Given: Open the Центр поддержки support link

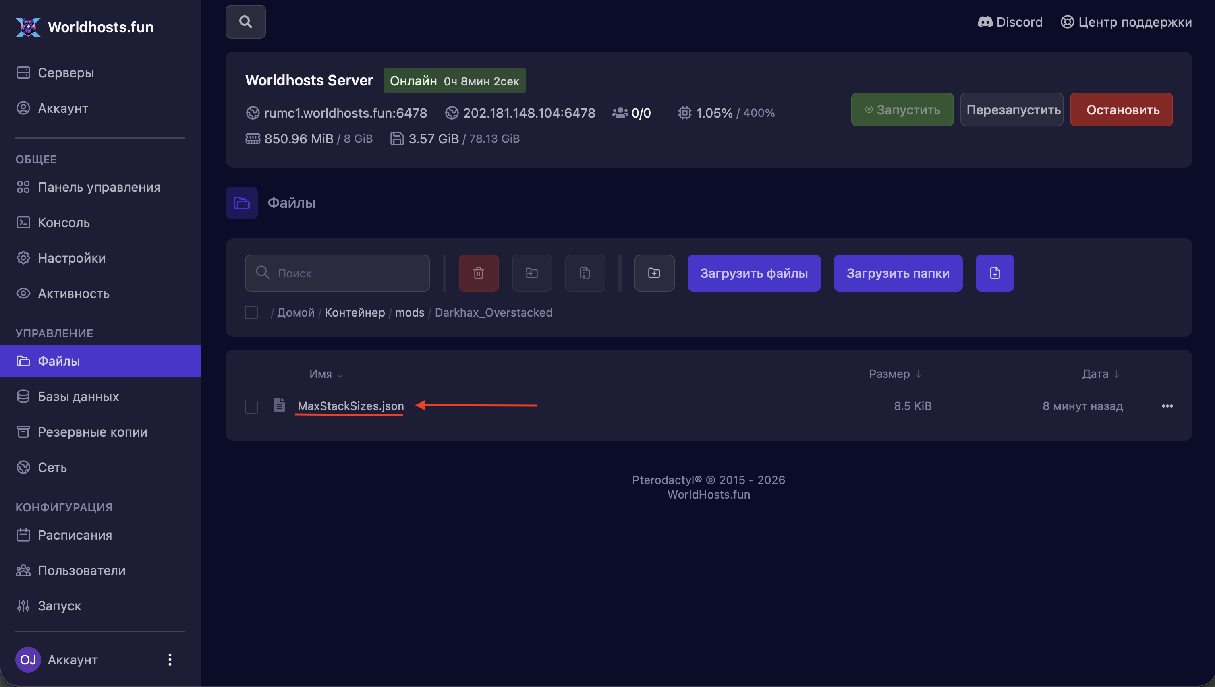Looking at the screenshot, I should (1126, 22).
